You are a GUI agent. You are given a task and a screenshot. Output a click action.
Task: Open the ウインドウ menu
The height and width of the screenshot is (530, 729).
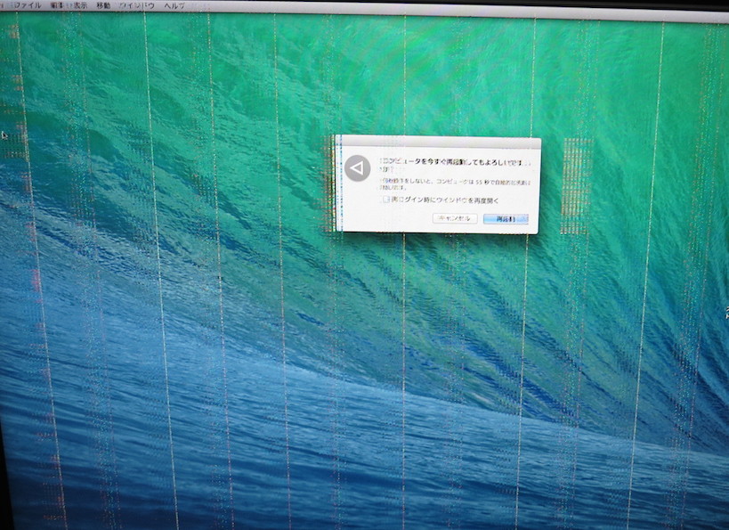click(x=137, y=5)
